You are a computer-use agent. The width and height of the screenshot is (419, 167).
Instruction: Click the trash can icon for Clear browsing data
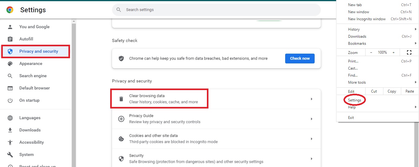(121, 99)
